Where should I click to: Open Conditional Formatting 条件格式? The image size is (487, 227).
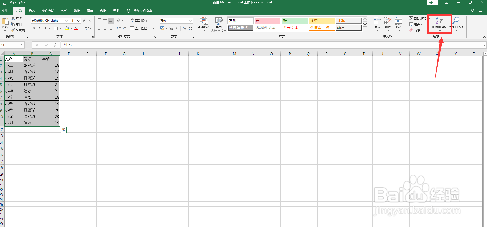pyautogui.click(x=204, y=24)
